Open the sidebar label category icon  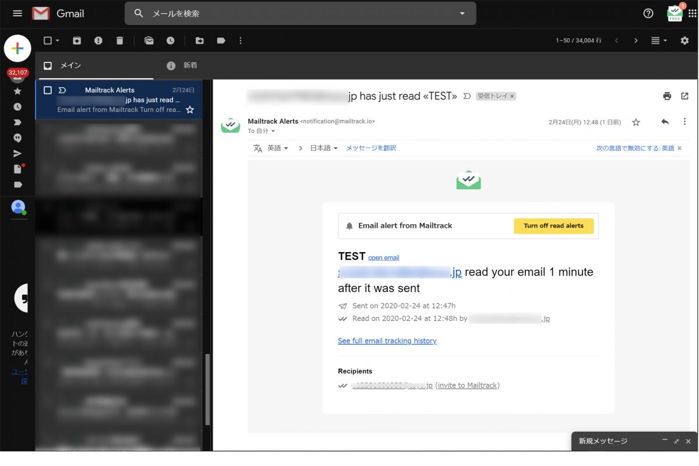[x=17, y=185]
